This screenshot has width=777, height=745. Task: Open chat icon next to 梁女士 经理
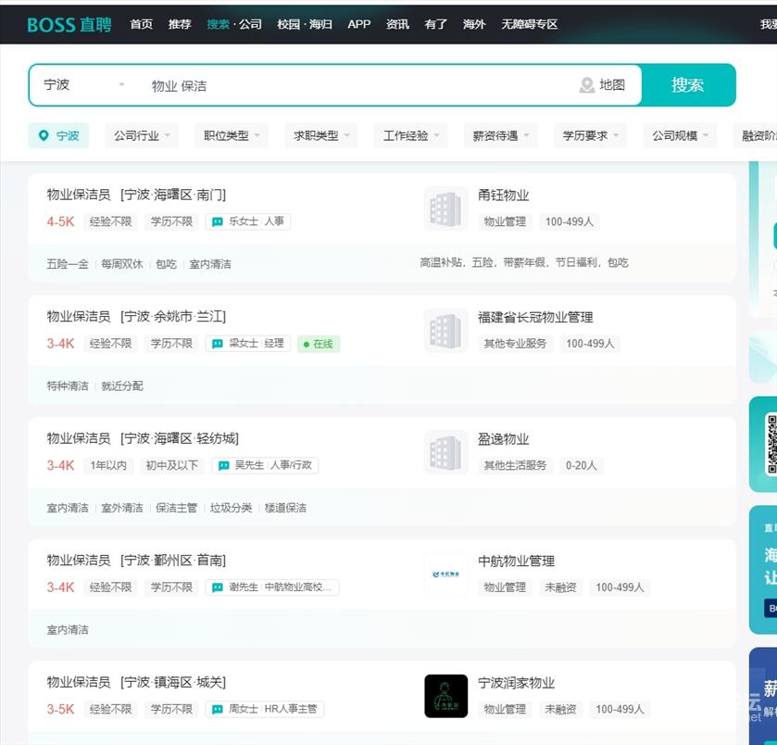(217, 344)
